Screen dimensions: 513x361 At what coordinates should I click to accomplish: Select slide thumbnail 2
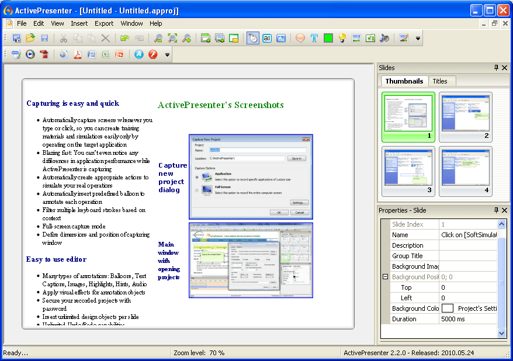(x=466, y=117)
